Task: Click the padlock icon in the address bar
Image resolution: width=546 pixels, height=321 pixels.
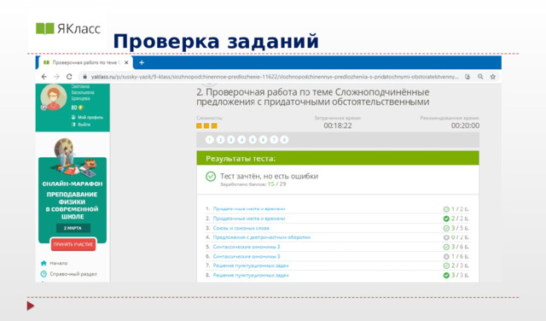Action: point(84,77)
